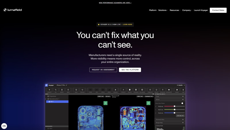This screenshot has height=130, width=230.
Task: Toggle Show Slice Planes switch
Action: click(182, 103)
